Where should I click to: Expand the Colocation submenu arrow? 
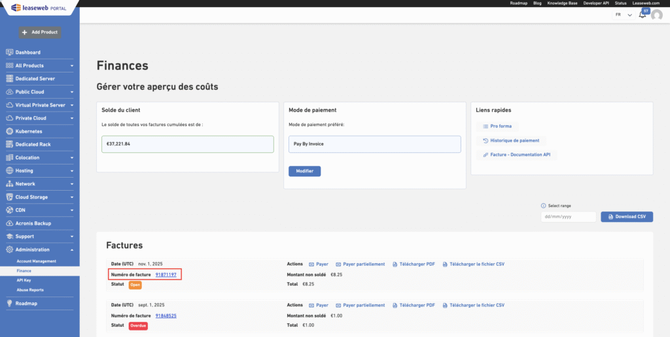pyautogui.click(x=72, y=158)
